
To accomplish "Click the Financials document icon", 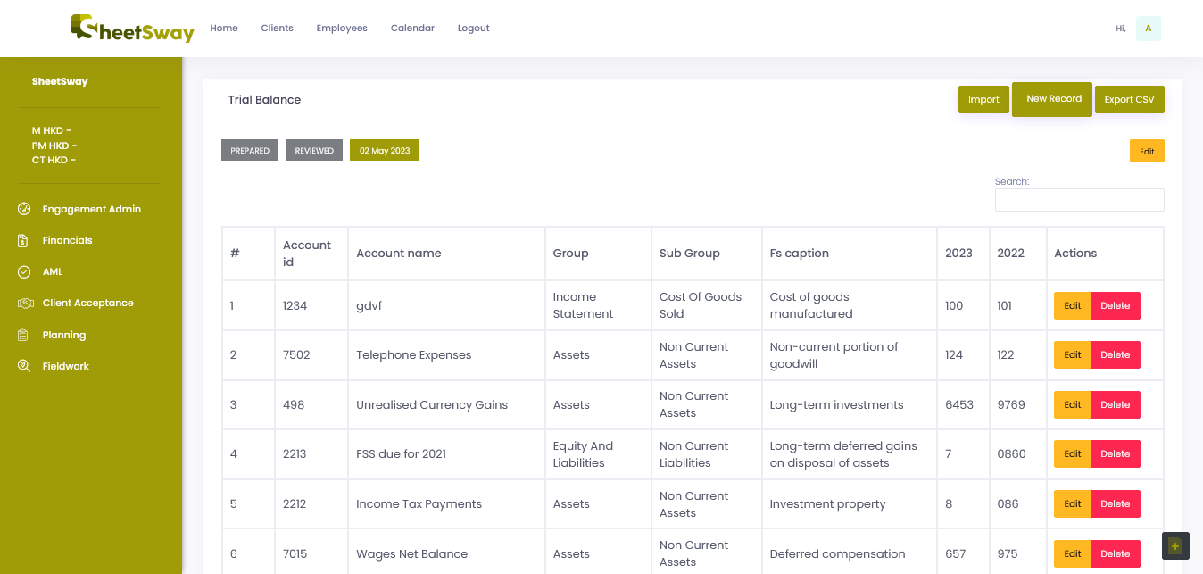I will click(25, 240).
